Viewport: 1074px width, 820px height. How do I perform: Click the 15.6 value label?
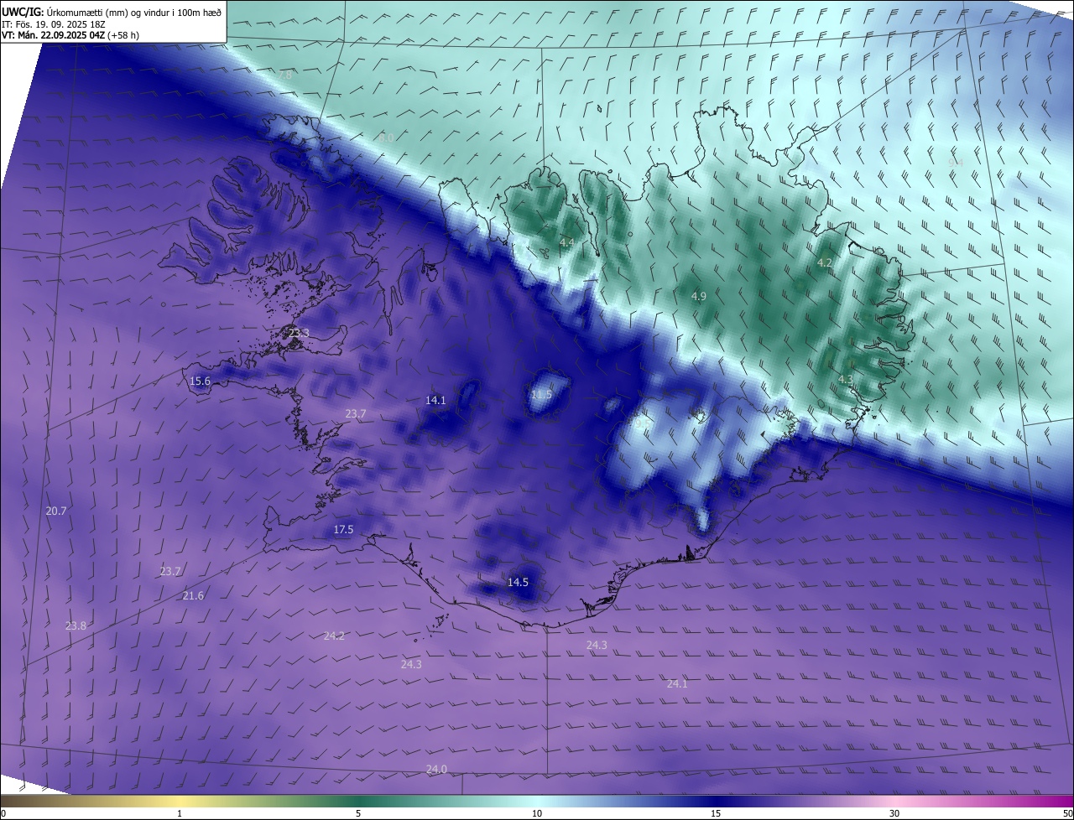click(x=200, y=381)
